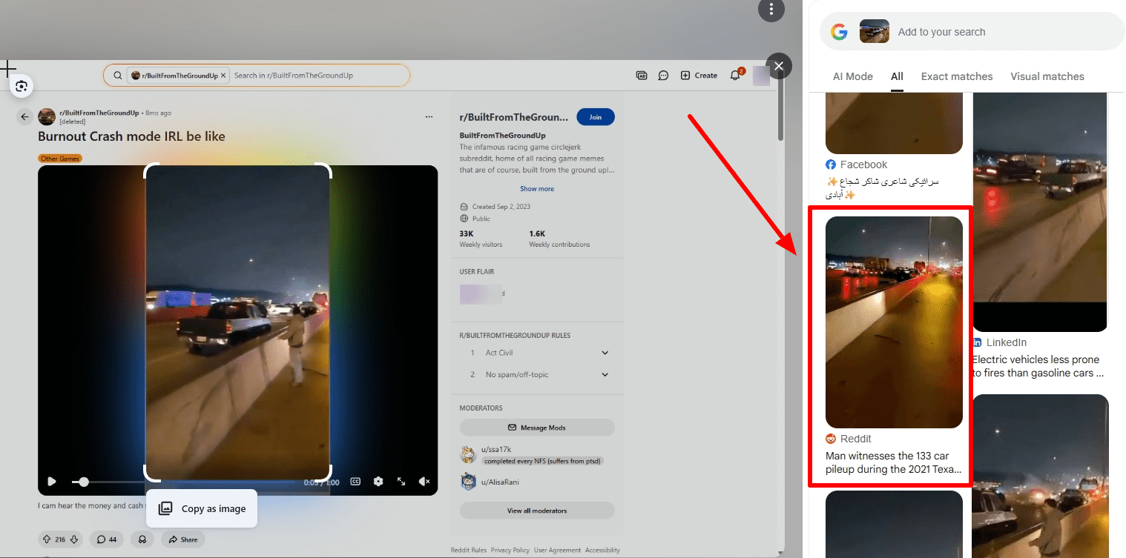Play the video

[x=52, y=481]
